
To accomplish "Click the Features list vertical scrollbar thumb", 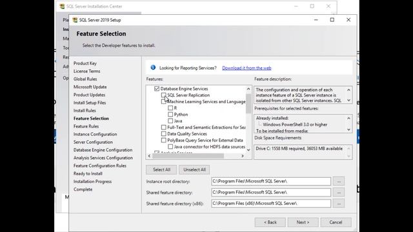I will pyautogui.click(x=248, y=103).
